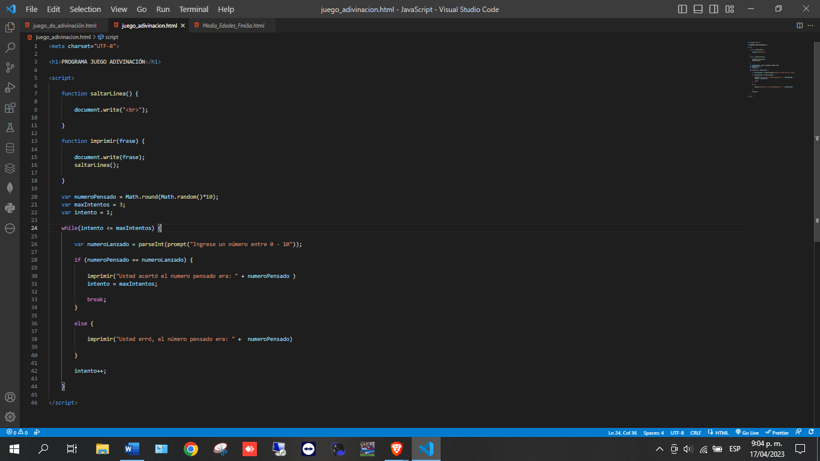
Task: Show hidden tray icons chevron
Action: (x=659, y=448)
